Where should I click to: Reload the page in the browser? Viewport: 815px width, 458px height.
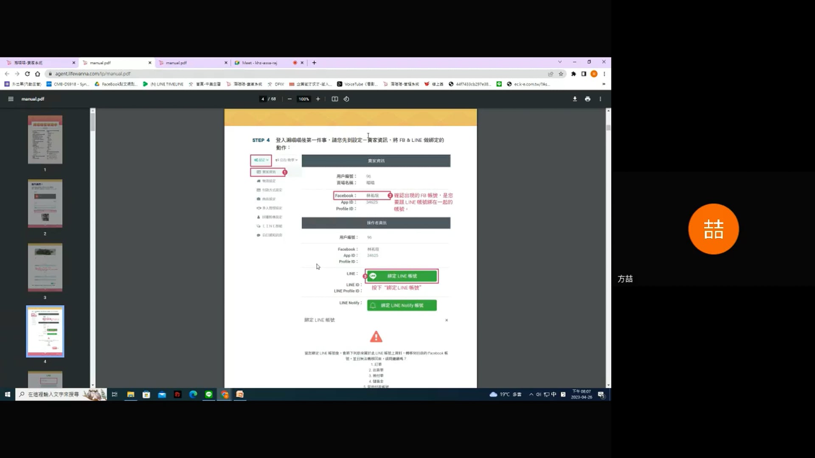point(27,74)
